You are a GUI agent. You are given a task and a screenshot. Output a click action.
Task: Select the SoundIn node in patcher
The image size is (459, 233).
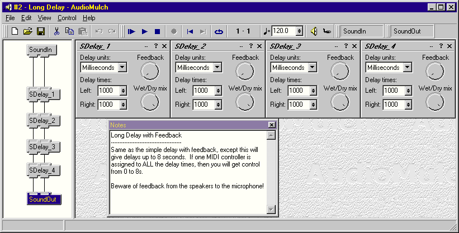pos(41,50)
